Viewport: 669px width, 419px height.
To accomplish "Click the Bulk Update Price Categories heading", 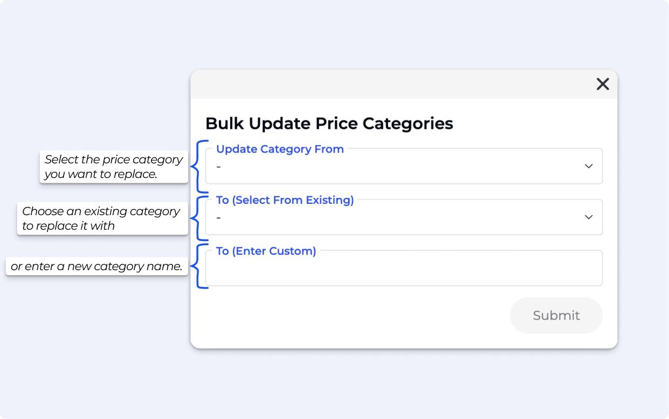I will coord(329,123).
